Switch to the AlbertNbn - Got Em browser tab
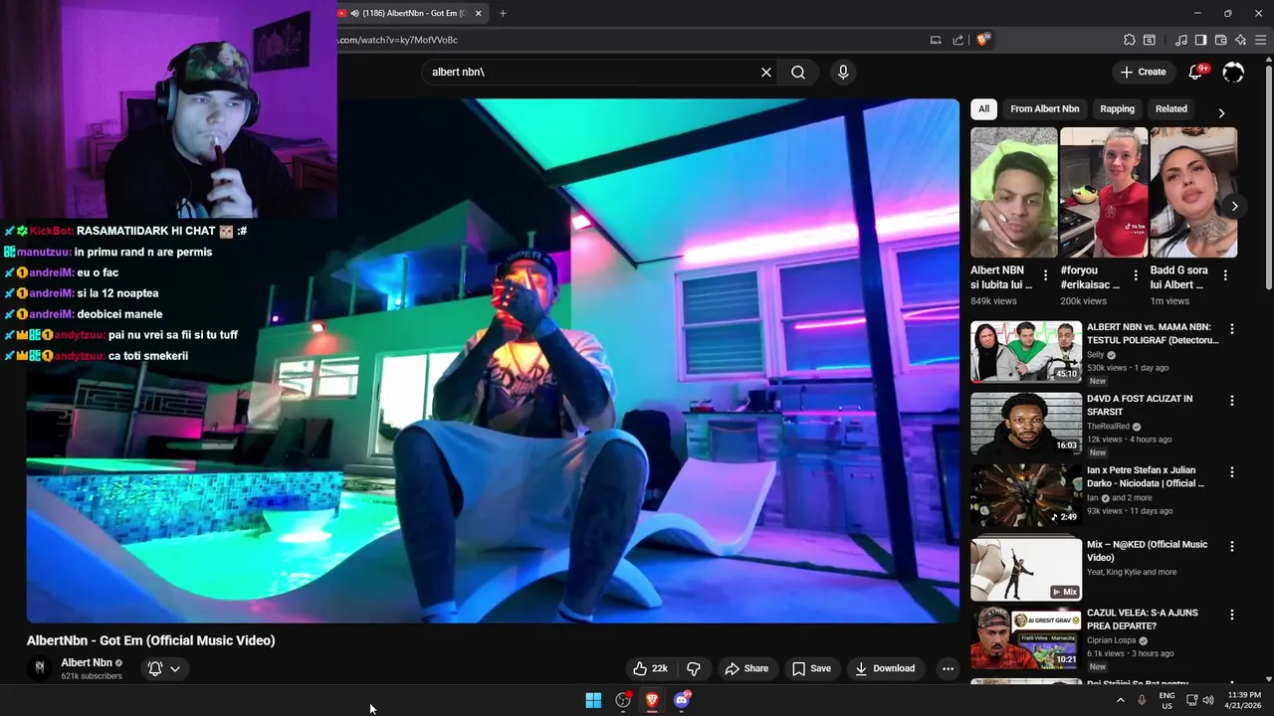Image resolution: width=1274 pixels, height=716 pixels. [x=411, y=14]
